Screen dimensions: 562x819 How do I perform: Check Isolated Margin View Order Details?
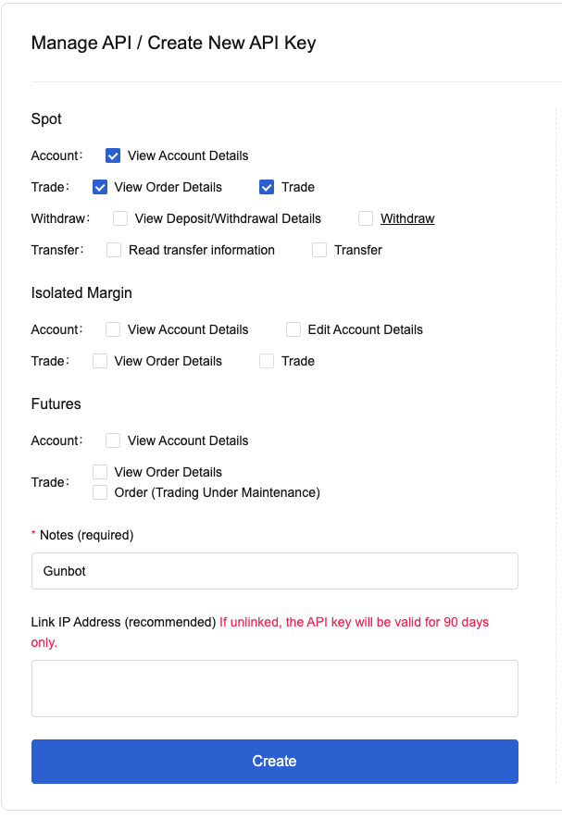[x=100, y=361]
